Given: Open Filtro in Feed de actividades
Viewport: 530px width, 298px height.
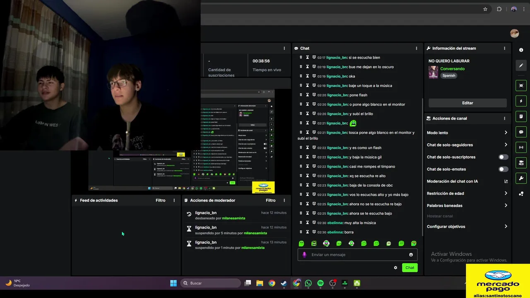Looking at the screenshot, I should (x=160, y=200).
